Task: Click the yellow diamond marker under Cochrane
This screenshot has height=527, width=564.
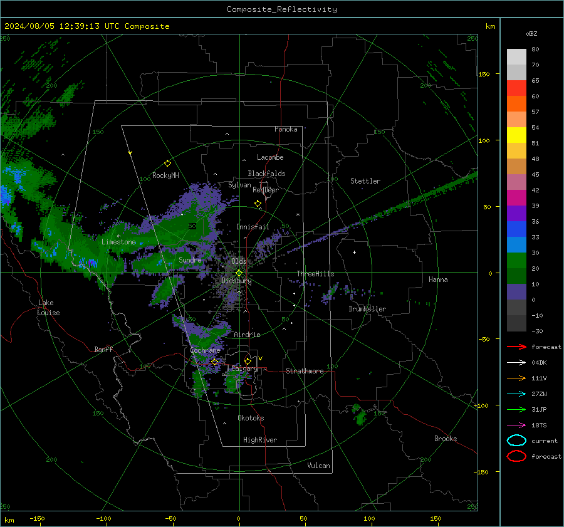Action: 215,362
